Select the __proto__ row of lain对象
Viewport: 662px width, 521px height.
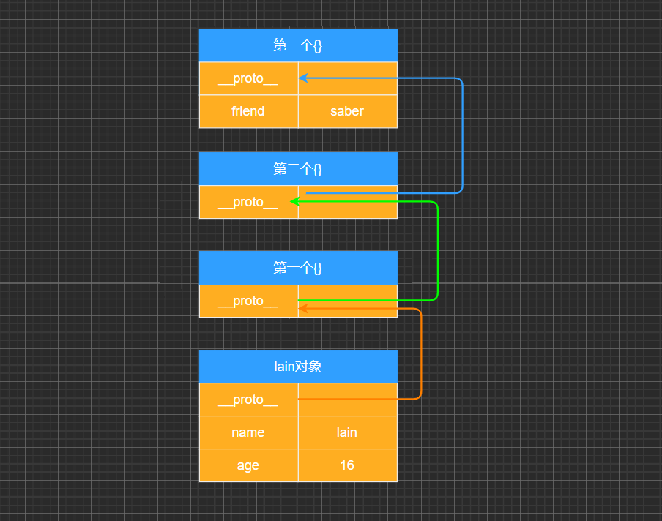248,400
